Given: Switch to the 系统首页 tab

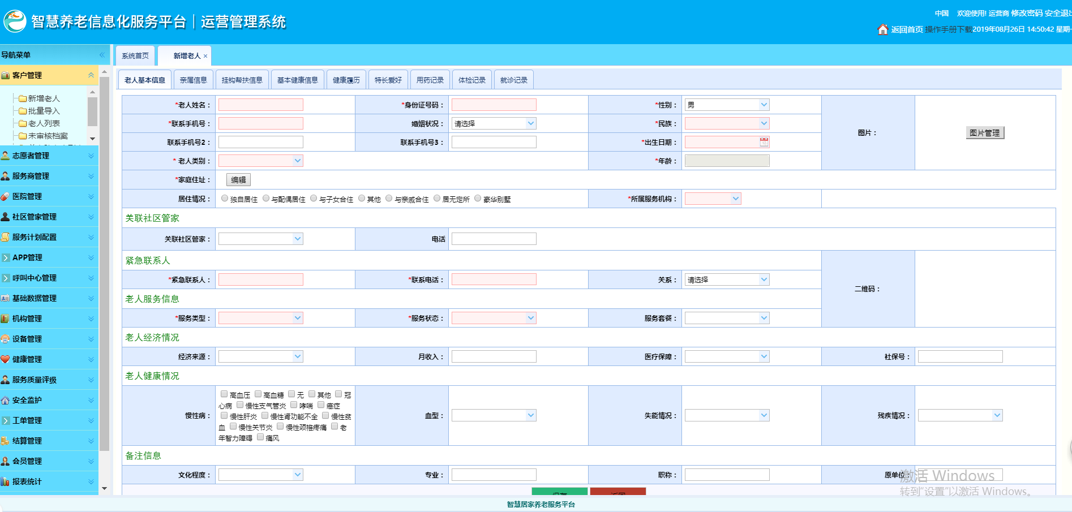Looking at the screenshot, I should [x=135, y=55].
